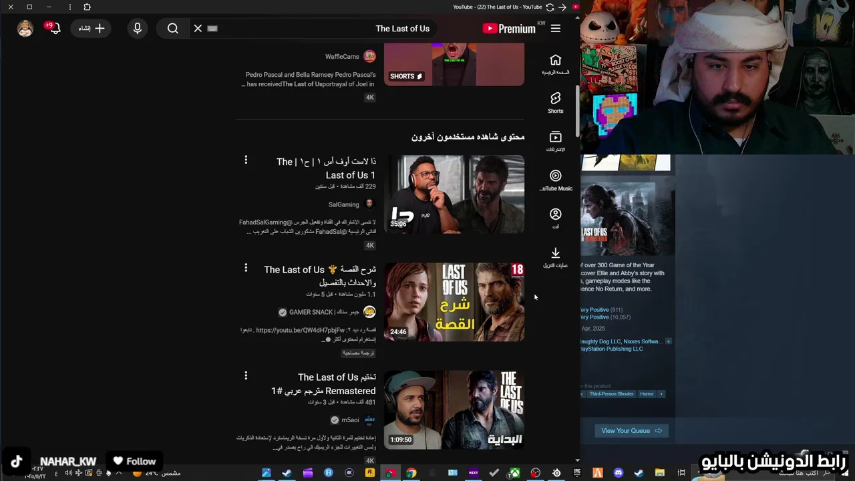Go to Home in the YouTube sidebar

556,64
